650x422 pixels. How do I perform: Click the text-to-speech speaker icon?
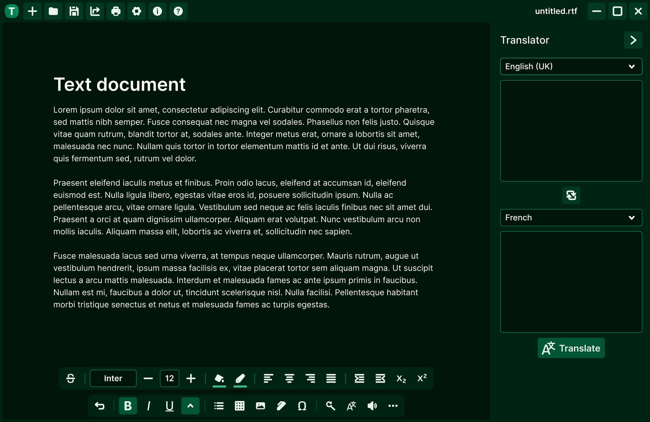tap(372, 406)
